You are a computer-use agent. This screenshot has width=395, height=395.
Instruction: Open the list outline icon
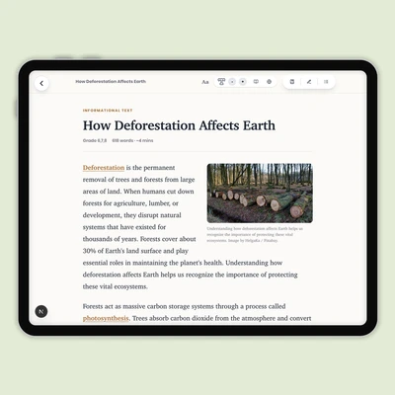click(326, 82)
